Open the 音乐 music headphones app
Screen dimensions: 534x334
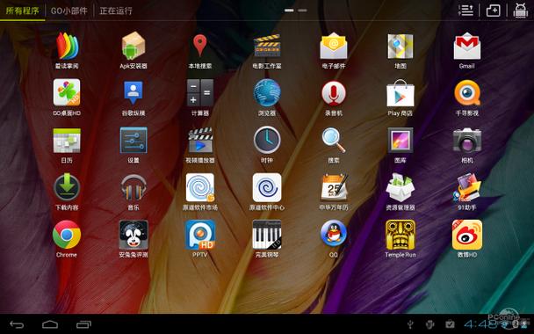tap(133, 186)
